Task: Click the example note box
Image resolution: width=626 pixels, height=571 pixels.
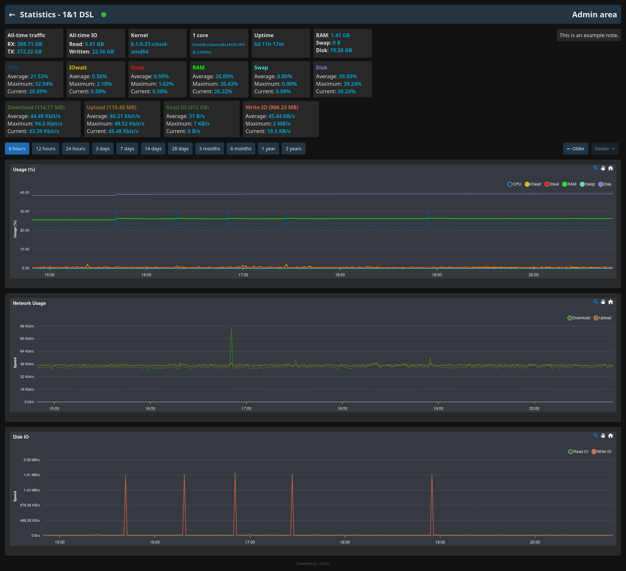Action: tap(589, 35)
